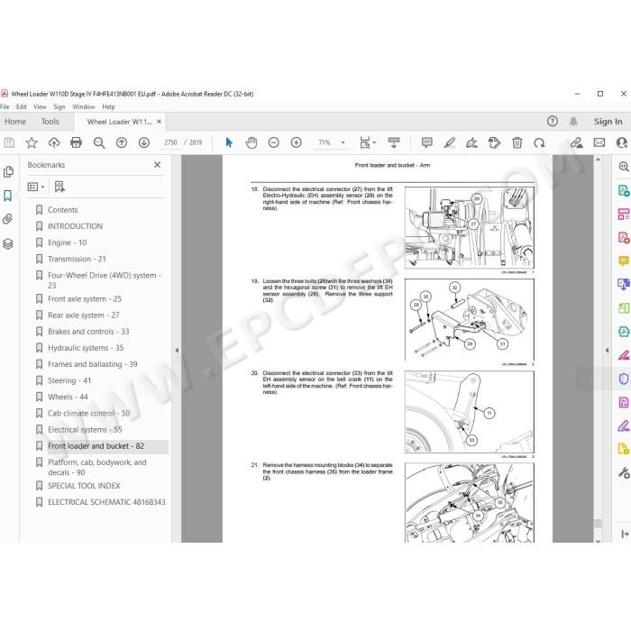Add a comment sticky note icon
The height and width of the screenshot is (631, 631).
pos(427,142)
